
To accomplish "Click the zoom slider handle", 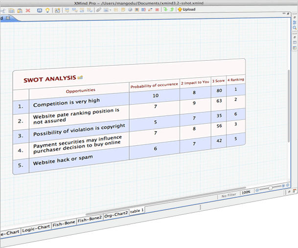I will pos(270,188).
